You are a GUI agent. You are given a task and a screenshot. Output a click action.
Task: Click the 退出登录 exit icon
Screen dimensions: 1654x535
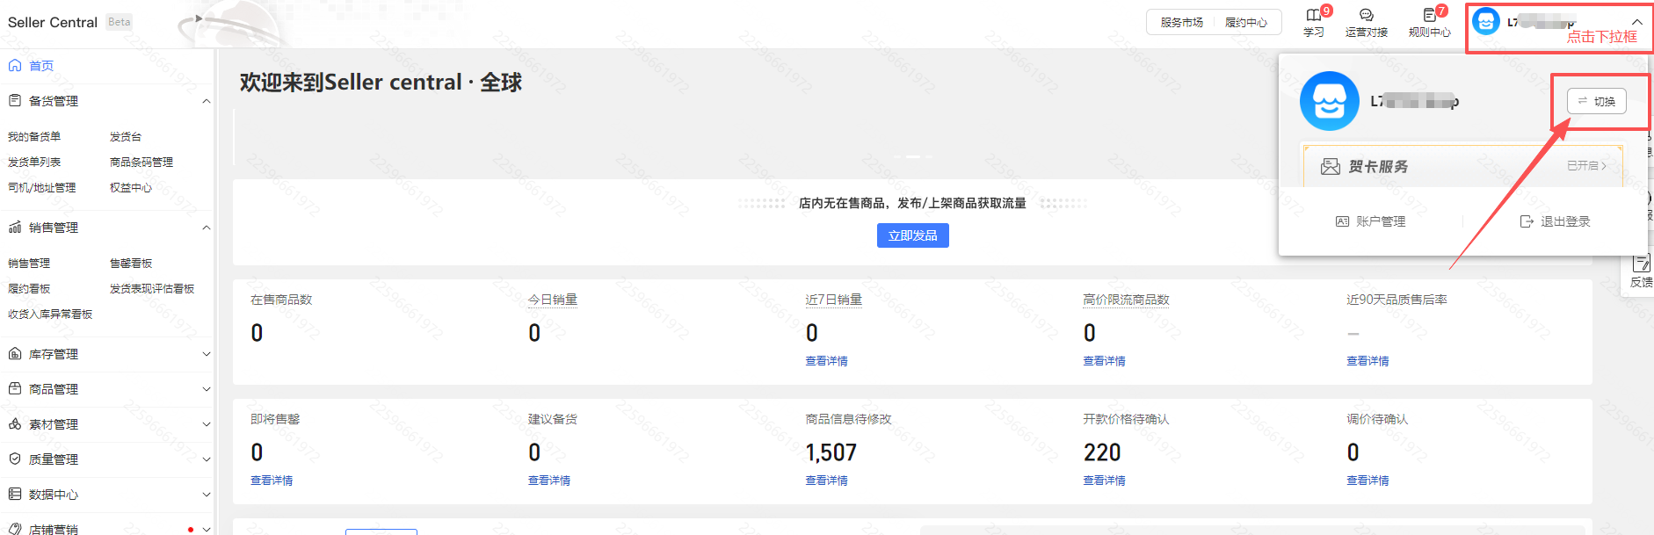[x=1527, y=221]
